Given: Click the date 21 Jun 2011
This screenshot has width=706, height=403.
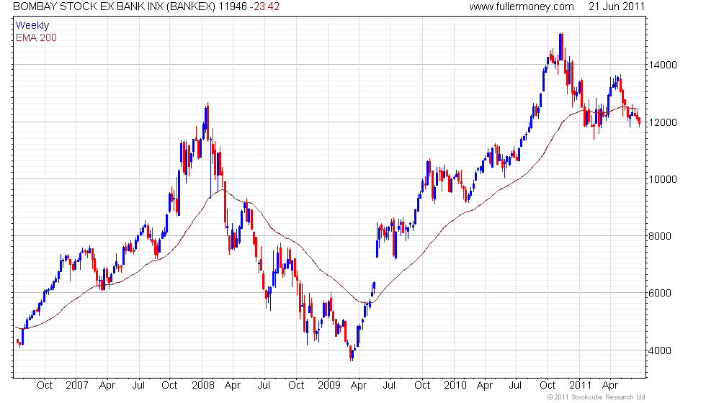Looking at the screenshot, I should click(x=617, y=6).
